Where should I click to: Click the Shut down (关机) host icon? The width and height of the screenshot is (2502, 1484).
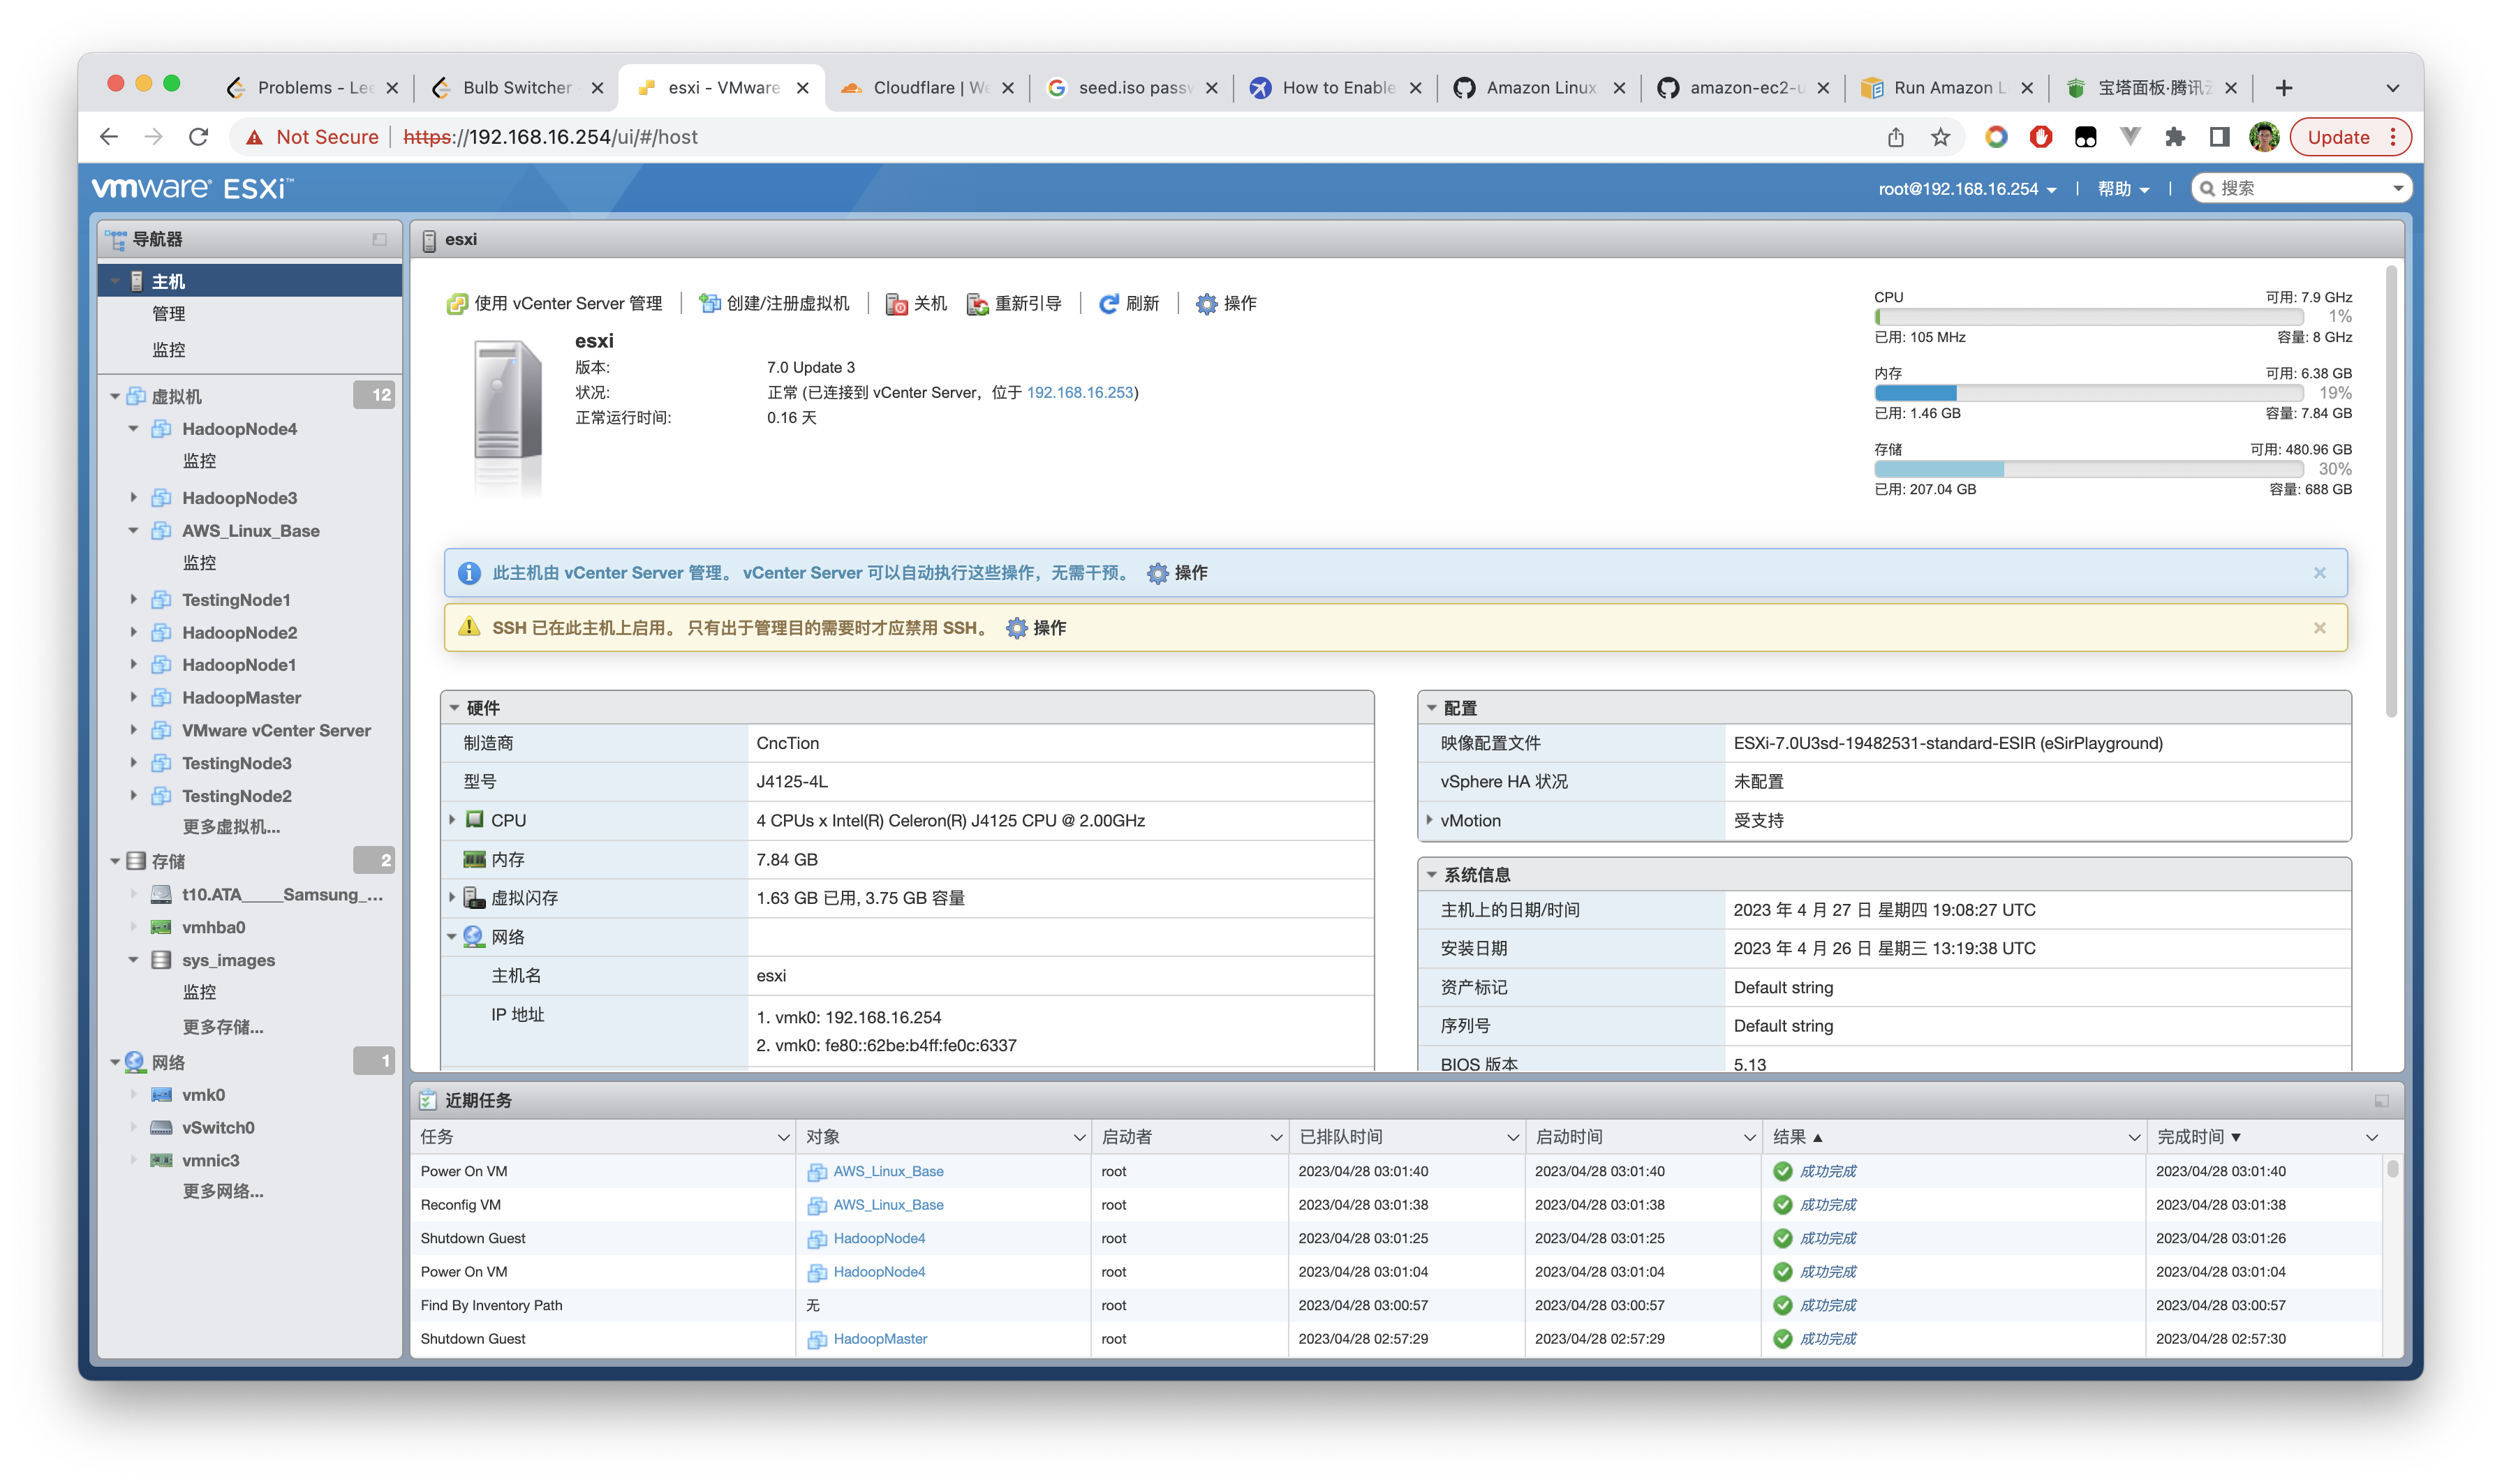point(896,304)
